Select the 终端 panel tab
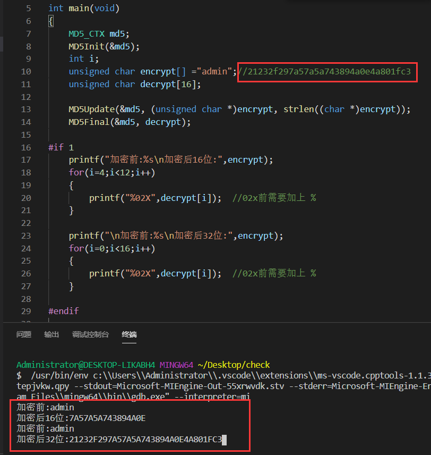 (x=129, y=334)
